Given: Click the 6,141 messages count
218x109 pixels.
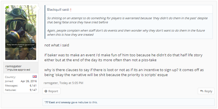Looking at the screenshot, I should pyautogui.click(x=33, y=86).
